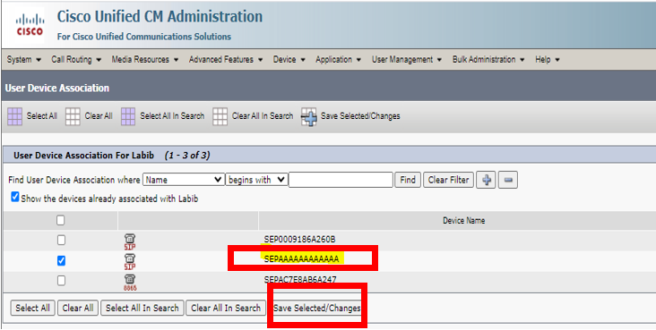Screen dimensions: 656x330
Task: Click the search text input field
Action: [341, 180]
